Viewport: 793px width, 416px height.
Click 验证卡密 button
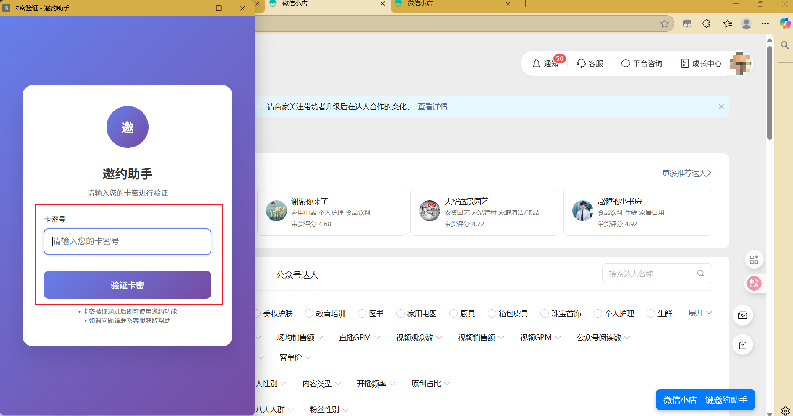click(128, 285)
